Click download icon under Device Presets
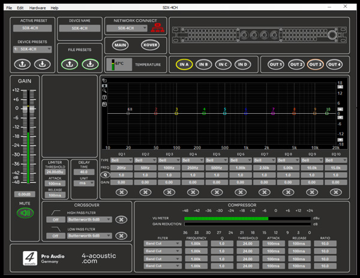Image resolution: width=360 pixels, height=278 pixels. point(41,63)
